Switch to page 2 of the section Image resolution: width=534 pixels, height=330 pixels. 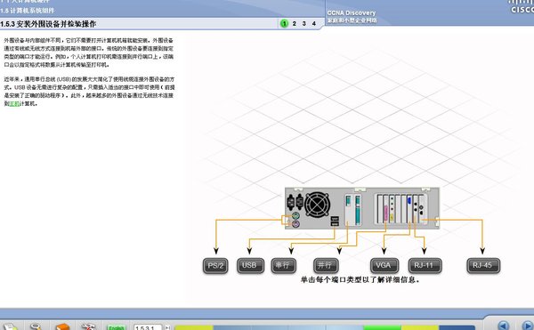[x=295, y=23]
